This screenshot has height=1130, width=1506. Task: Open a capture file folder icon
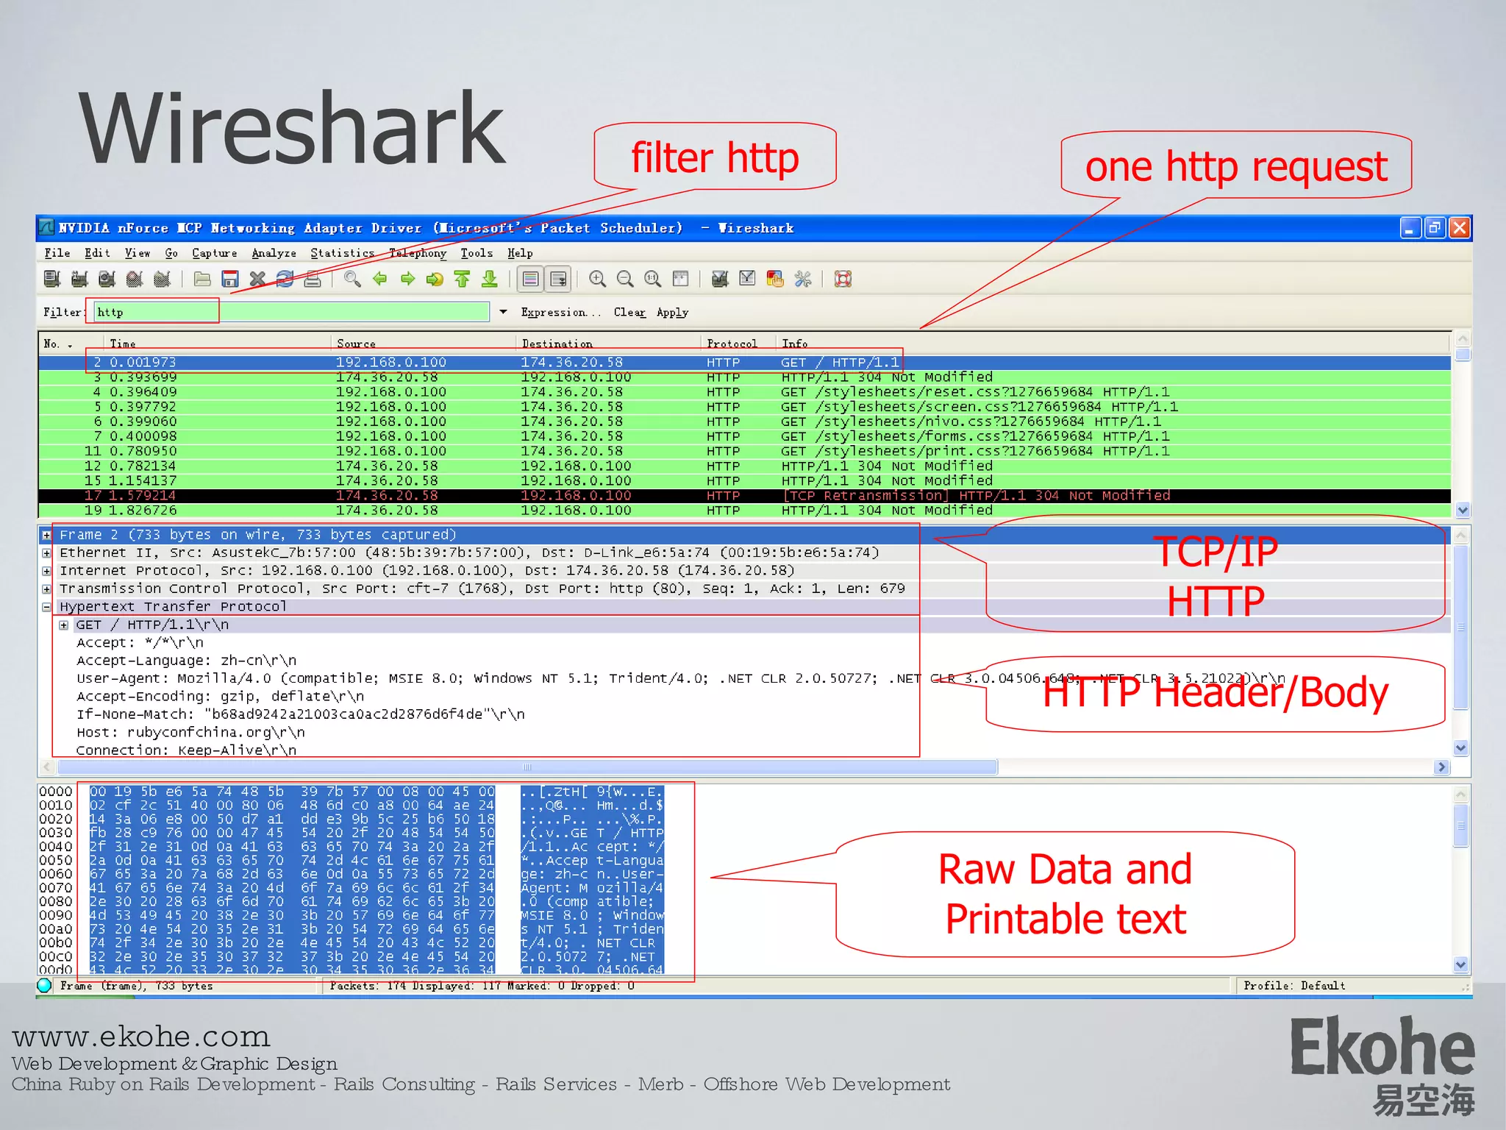coord(202,279)
